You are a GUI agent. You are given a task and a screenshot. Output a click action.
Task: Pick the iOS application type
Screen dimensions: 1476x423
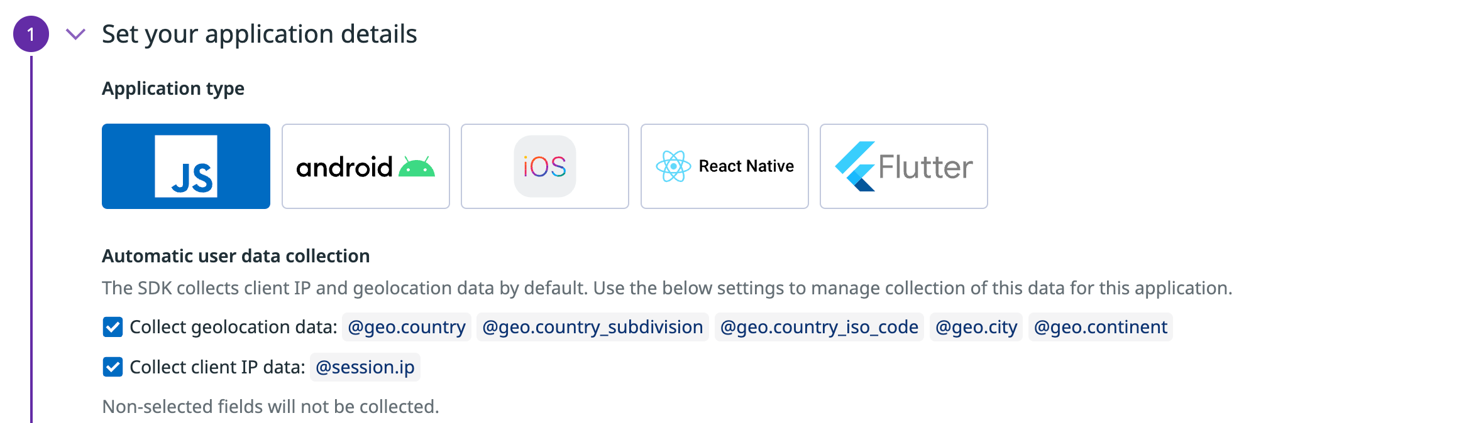pyautogui.click(x=545, y=166)
